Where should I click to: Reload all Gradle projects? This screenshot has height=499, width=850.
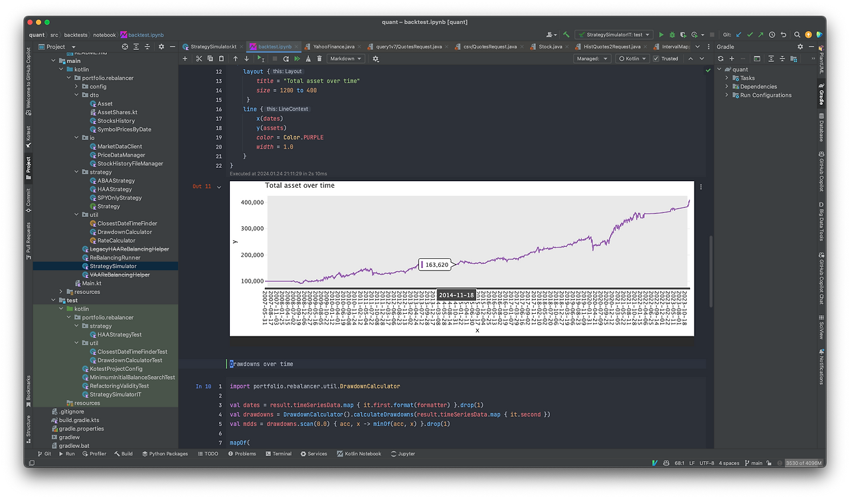coord(721,58)
